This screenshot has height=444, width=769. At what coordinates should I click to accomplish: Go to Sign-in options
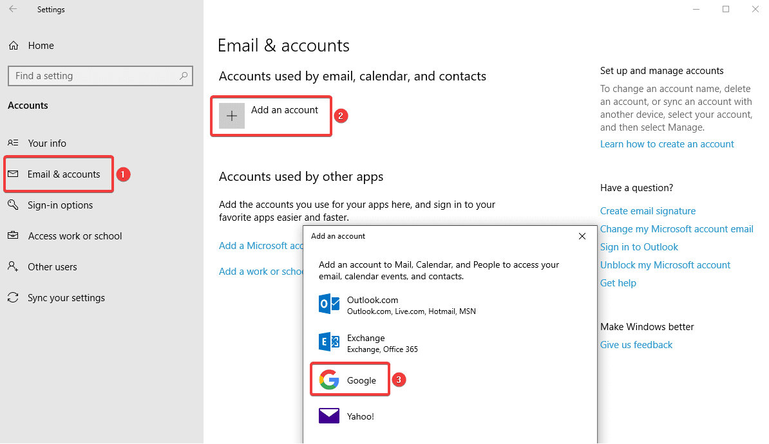pyautogui.click(x=60, y=205)
